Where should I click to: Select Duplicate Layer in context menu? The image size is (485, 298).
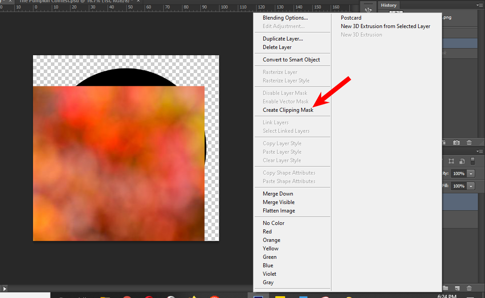[283, 39]
